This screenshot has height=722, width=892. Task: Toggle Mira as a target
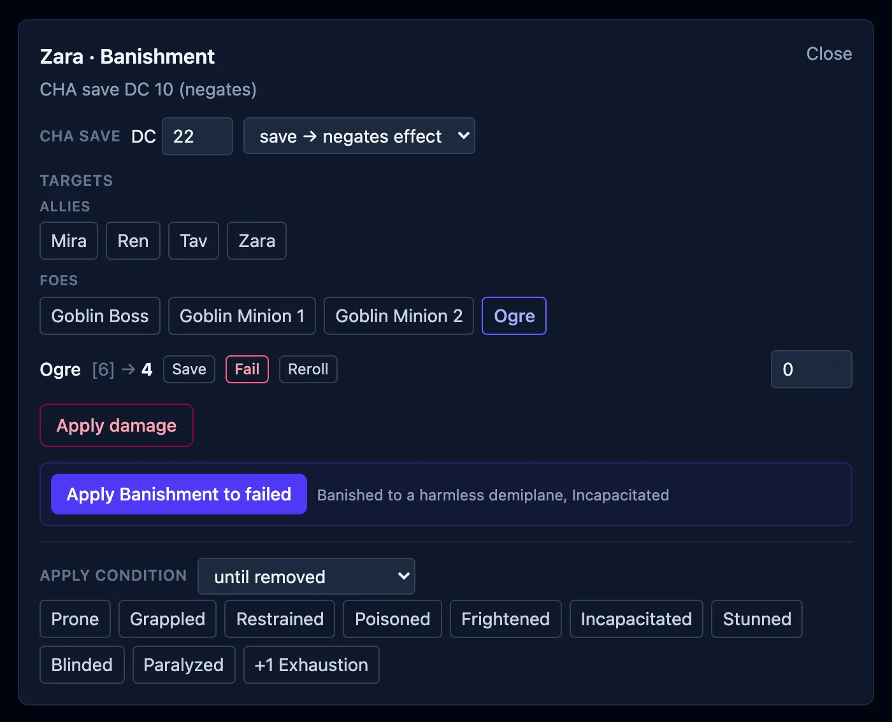[x=69, y=241]
